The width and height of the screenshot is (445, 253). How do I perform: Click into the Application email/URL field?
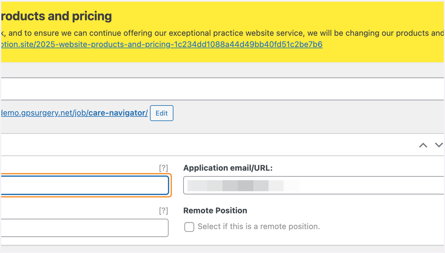pos(314,185)
